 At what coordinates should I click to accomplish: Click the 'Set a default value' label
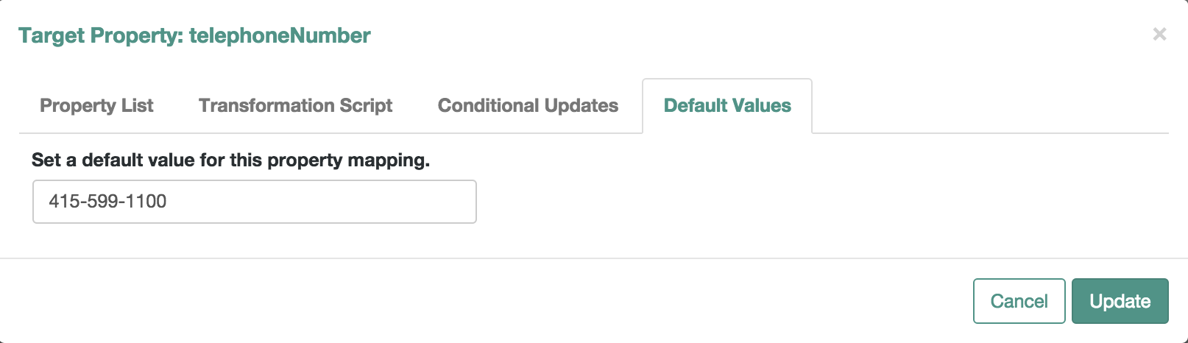click(230, 160)
